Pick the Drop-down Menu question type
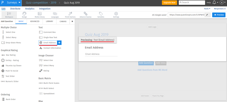This screenshot has width=227, height=102. click(x=11, y=43)
